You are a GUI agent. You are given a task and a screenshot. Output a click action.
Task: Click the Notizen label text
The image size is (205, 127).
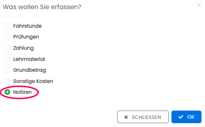tap(22, 92)
